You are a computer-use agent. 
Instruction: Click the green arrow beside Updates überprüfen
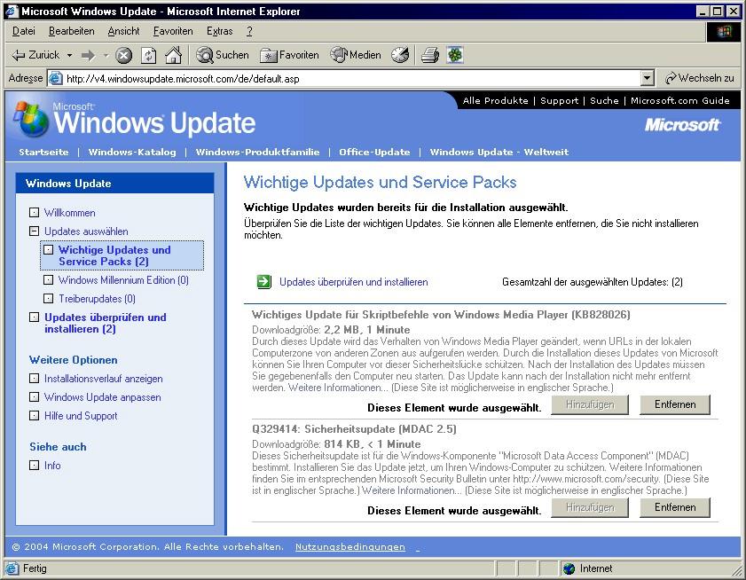(x=264, y=282)
